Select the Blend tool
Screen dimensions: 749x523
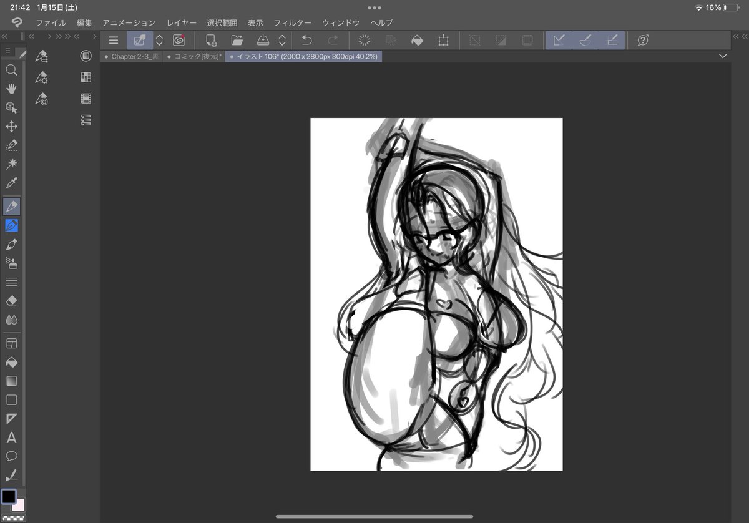pyautogui.click(x=11, y=319)
